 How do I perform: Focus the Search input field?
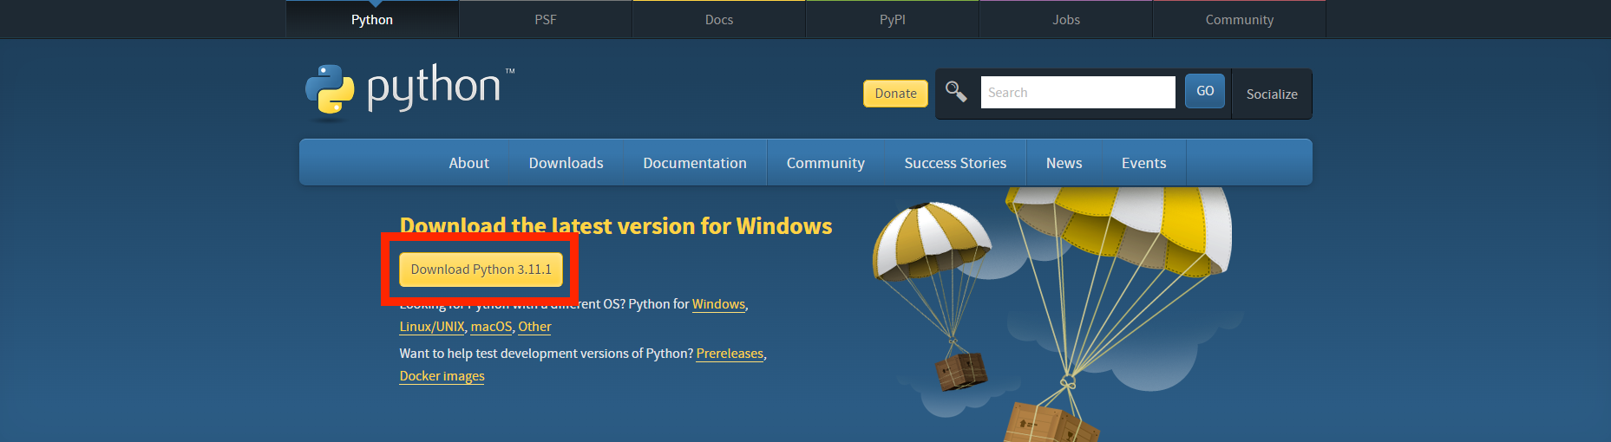[1077, 92]
